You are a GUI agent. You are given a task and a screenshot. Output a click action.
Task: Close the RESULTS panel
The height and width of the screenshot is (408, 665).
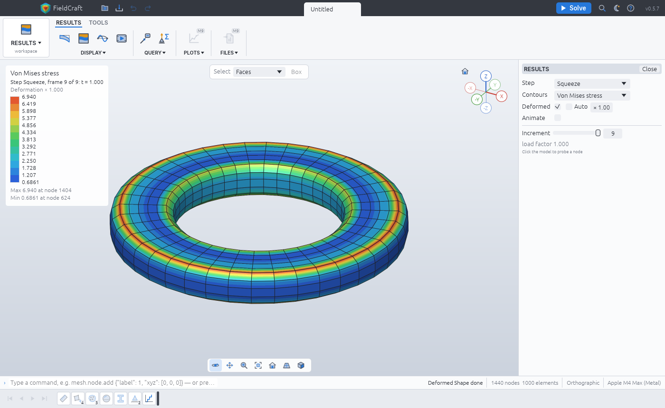[x=649, y=69]
